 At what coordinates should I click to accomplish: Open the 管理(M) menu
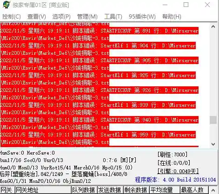tap(87, 17)
